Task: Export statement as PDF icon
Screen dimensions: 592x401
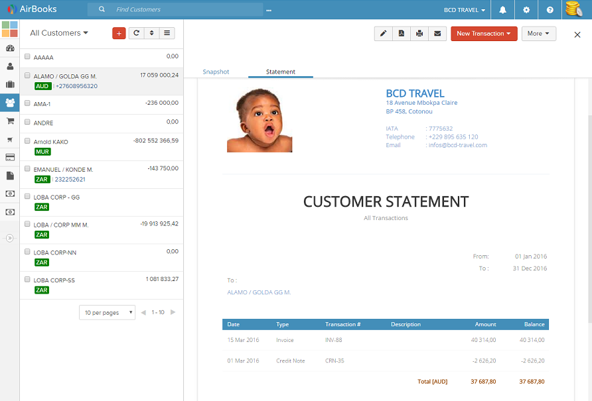Action: 402,34
